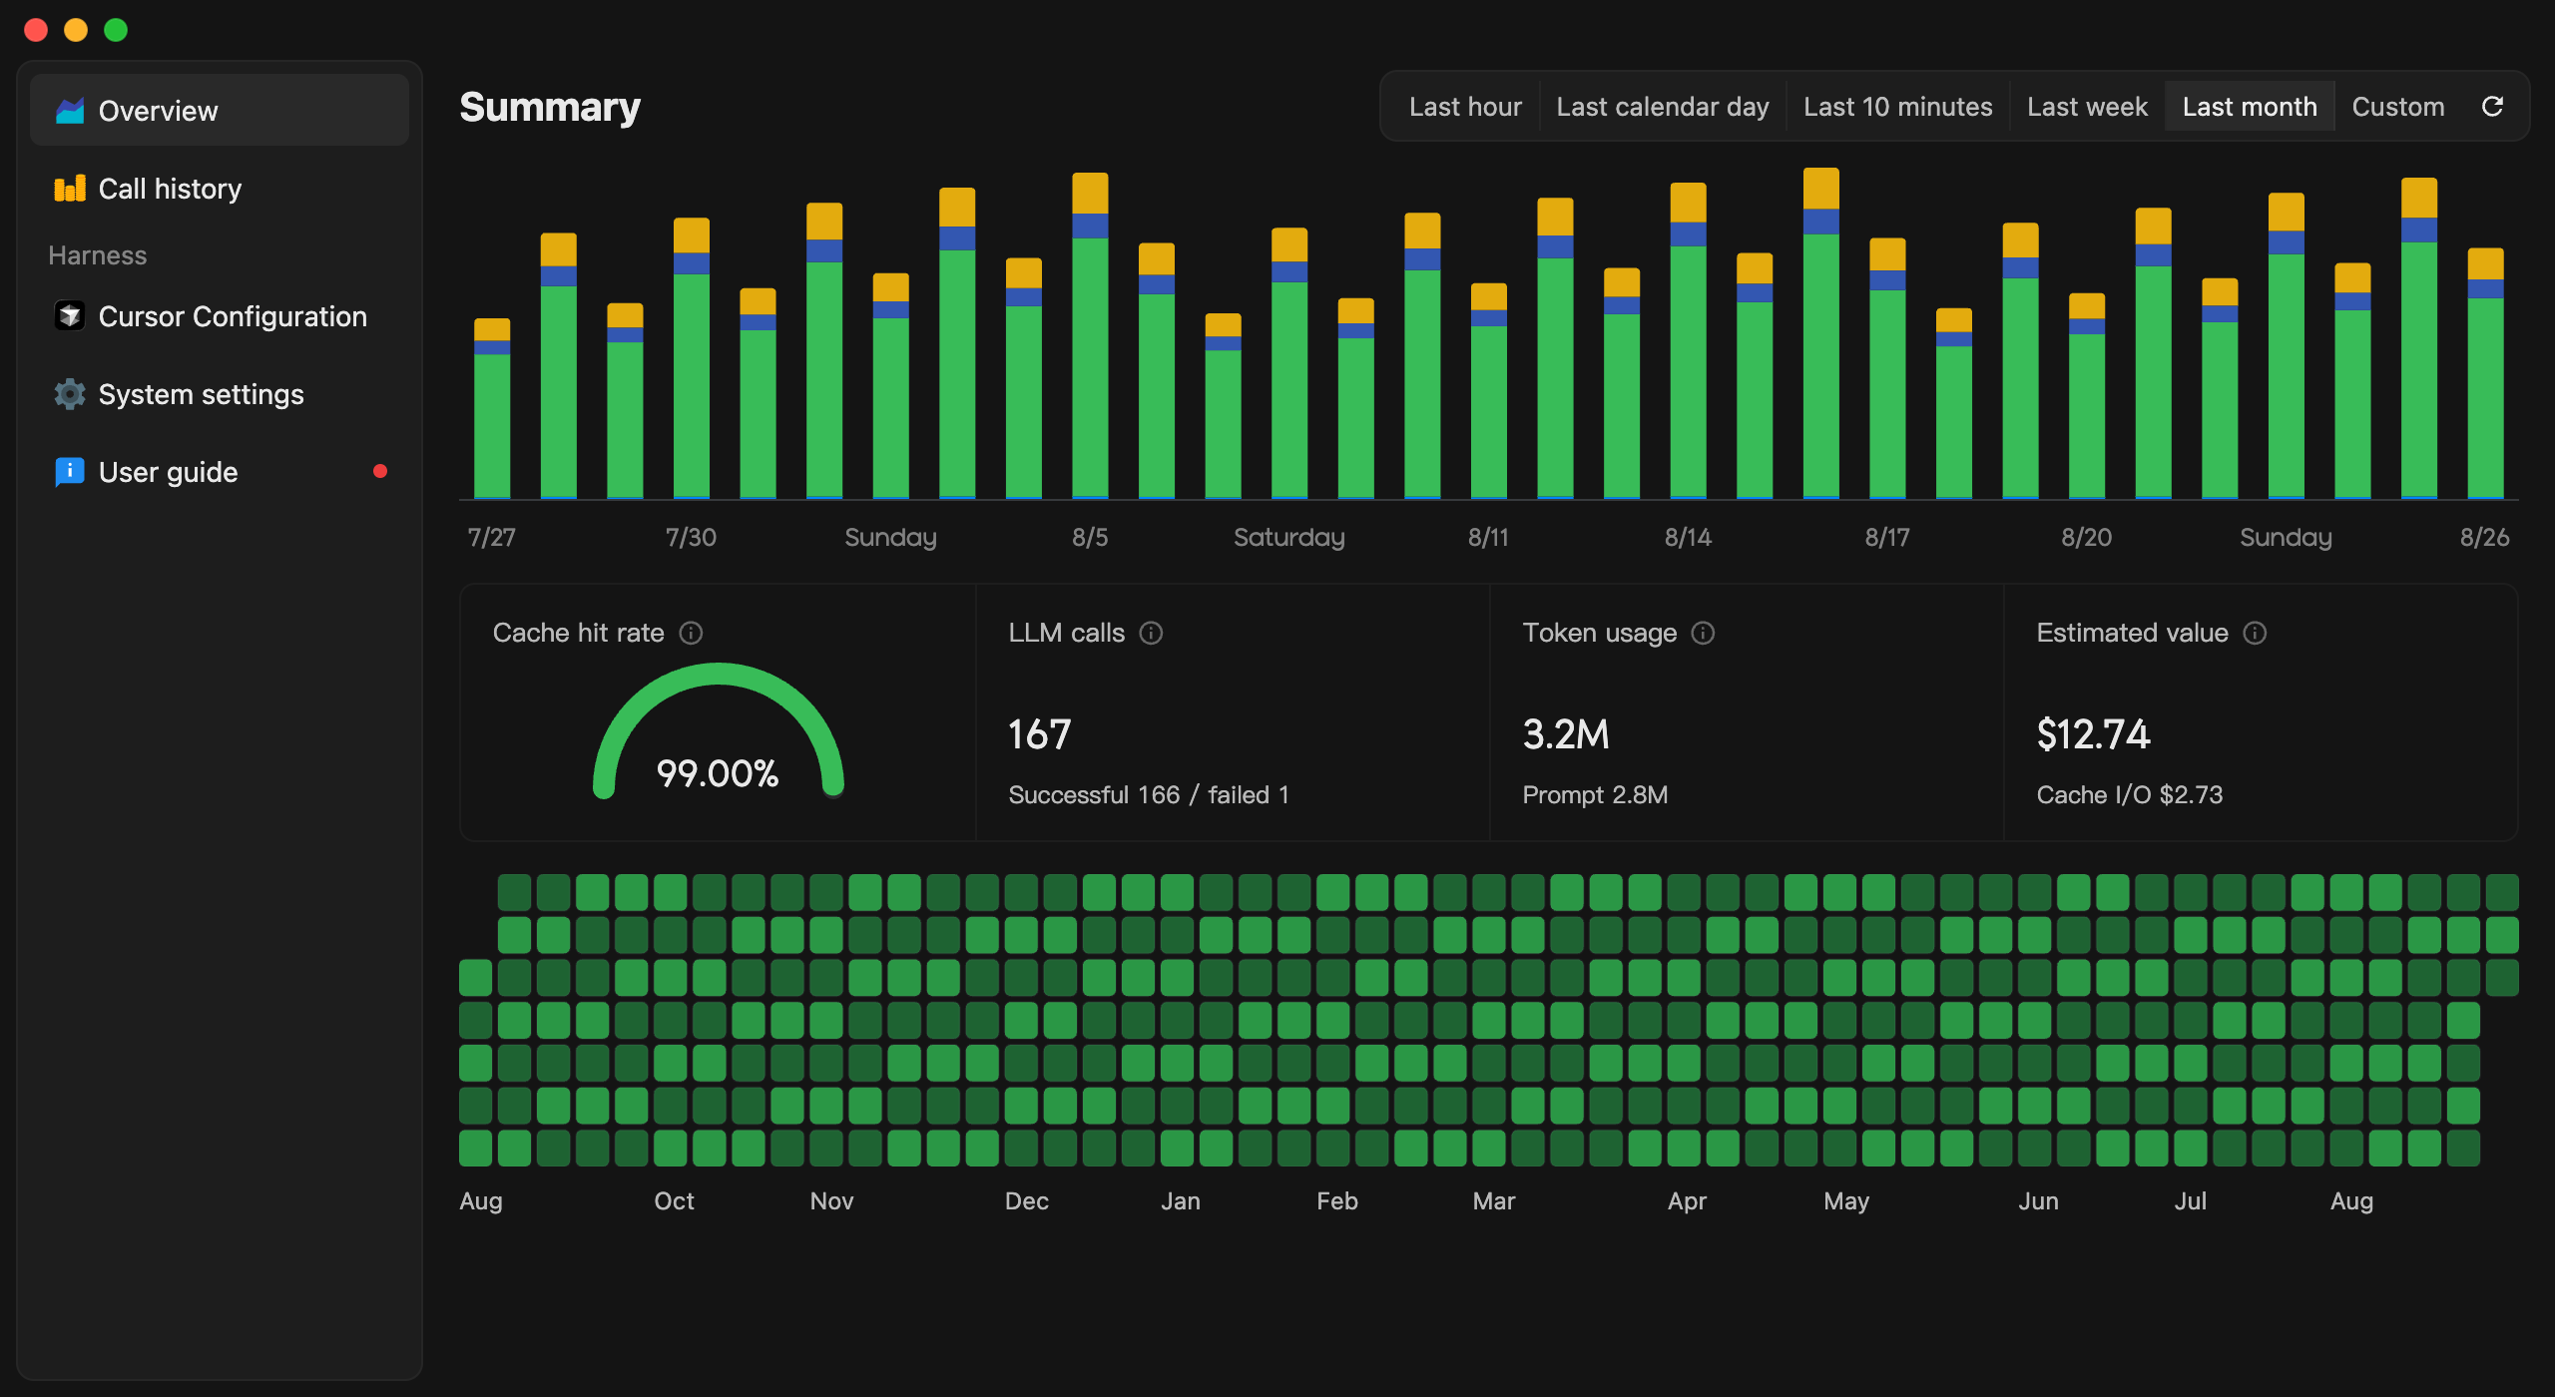This screenshot has width=2555, height=1397.
Task: Click the Cursor Configuration cube icon
Action: 70,316
